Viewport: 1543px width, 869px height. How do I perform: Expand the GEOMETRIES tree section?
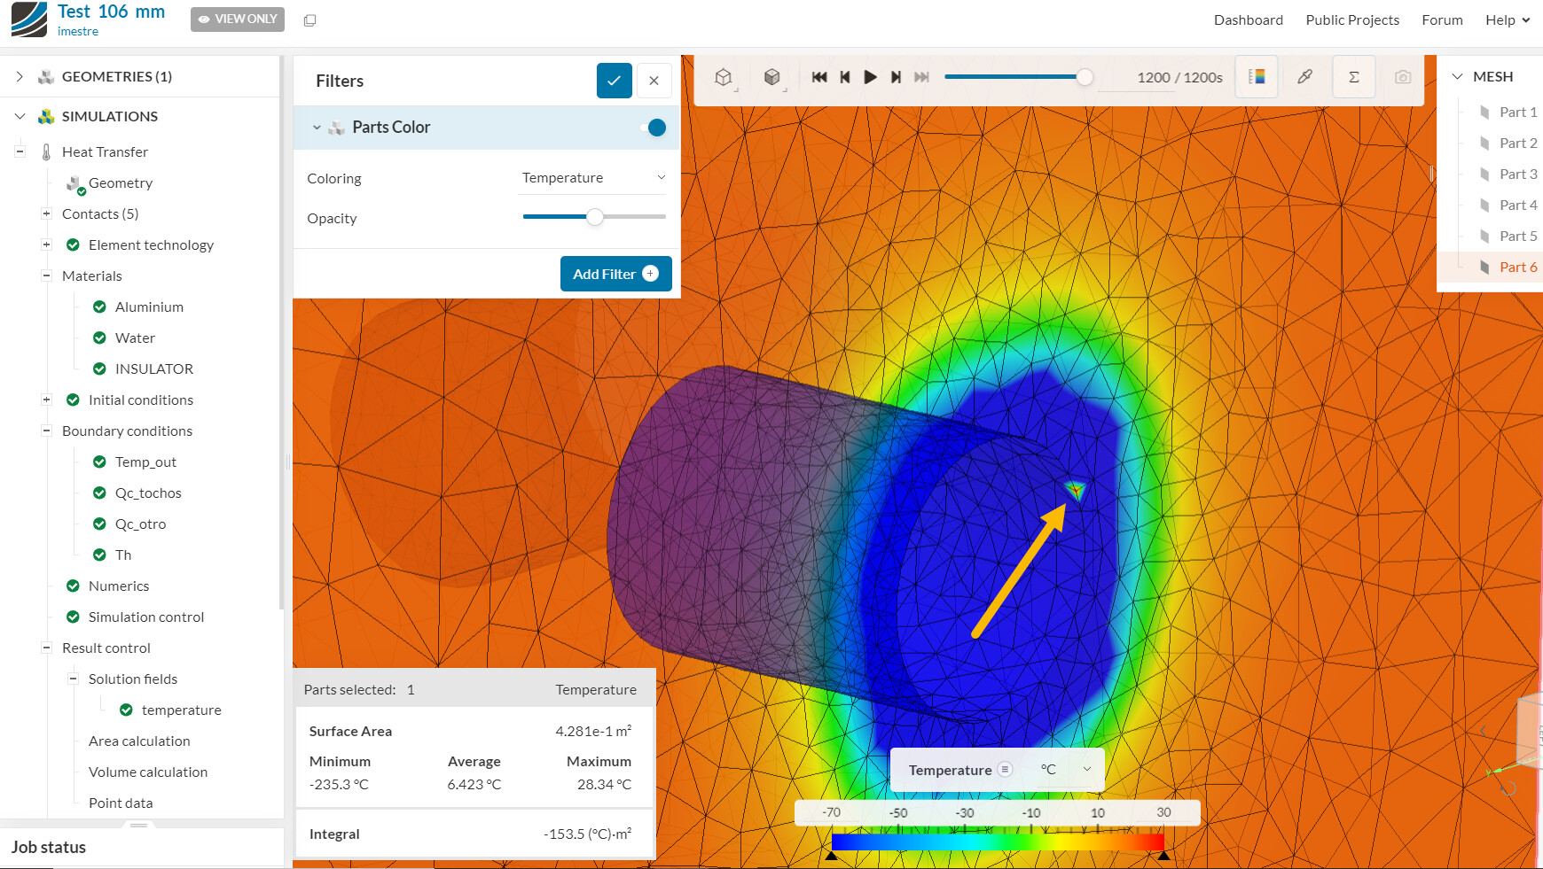click(20, 77)
